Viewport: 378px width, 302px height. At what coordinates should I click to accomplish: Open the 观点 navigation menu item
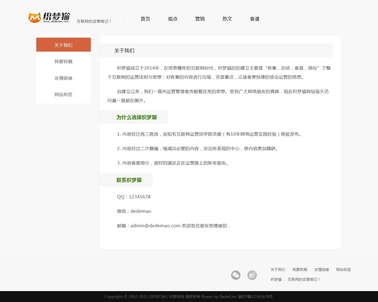point(173,19)
